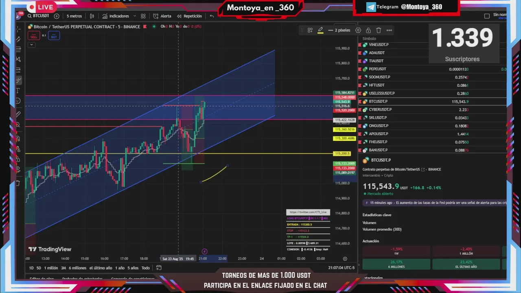This screenshot has width=521, height=293.
Task: Toggle magnet mode in left toolbar
Action: pyautogui.click(x=18, y=138)
